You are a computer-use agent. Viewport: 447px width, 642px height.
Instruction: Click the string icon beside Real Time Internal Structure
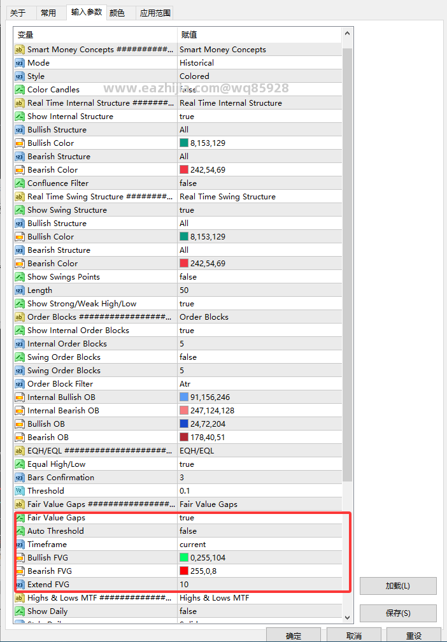coord(20,103)
